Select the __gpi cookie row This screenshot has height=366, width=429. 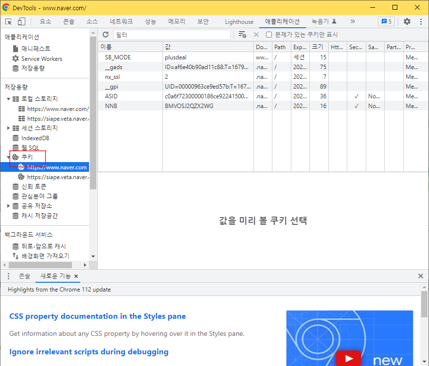pos(263,87)
